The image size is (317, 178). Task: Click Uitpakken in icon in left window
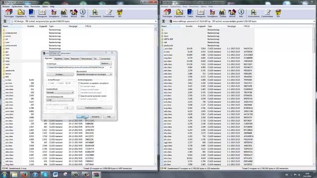(21, 13)
